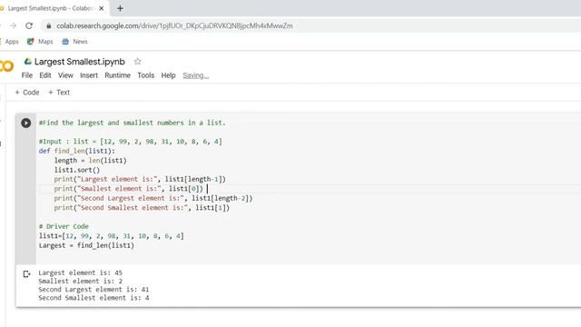Click the comment line 'Find the largest and smallest'
This screenshot has height=327, width=581.
[x=133, y=123]
